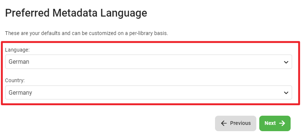Focus the Language combo box
305x140 pixels.
coord(148,62)
